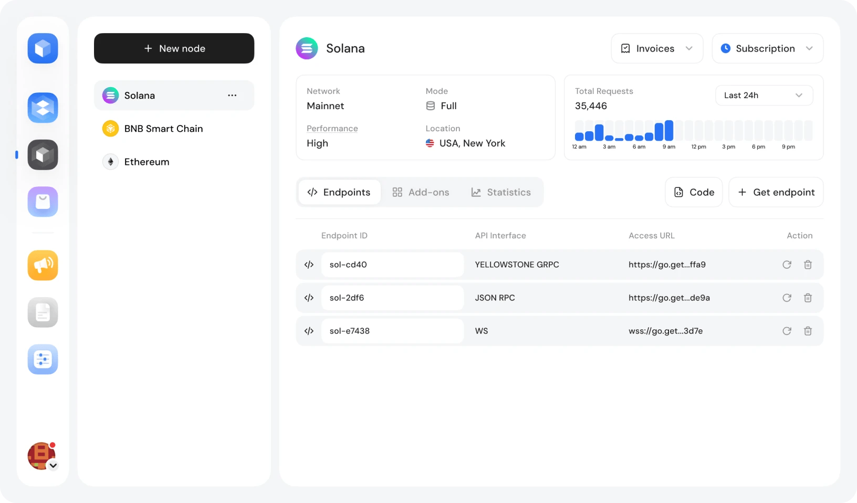Delete the sol-e7438 WS endpoint
857x503 pixels.
808,331
